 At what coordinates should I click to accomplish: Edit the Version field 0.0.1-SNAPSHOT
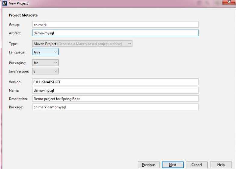[115, 82]
